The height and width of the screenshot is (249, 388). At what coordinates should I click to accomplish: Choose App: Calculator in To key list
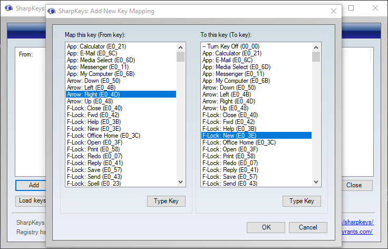[257, 53]
